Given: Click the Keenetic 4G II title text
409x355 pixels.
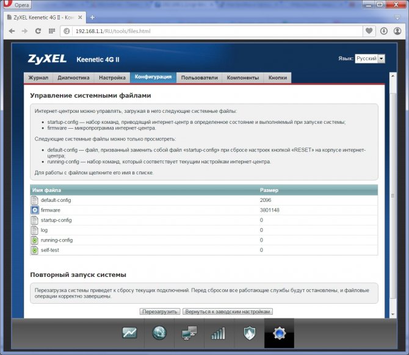Looking at the screenshot, I should [x=98, y=60].
